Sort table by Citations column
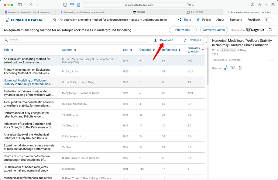Screen dimensions: 278x180 point(147,50)
